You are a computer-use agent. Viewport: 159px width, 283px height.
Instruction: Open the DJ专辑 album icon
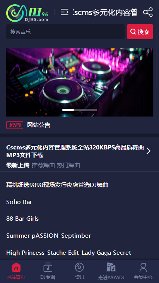coord(48,267)
